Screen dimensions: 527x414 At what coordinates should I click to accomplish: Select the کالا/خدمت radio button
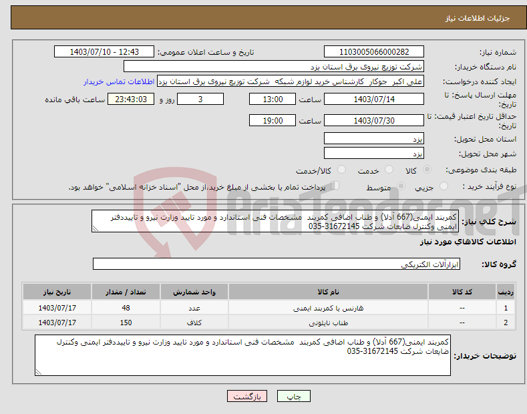(x=341, y=170)
